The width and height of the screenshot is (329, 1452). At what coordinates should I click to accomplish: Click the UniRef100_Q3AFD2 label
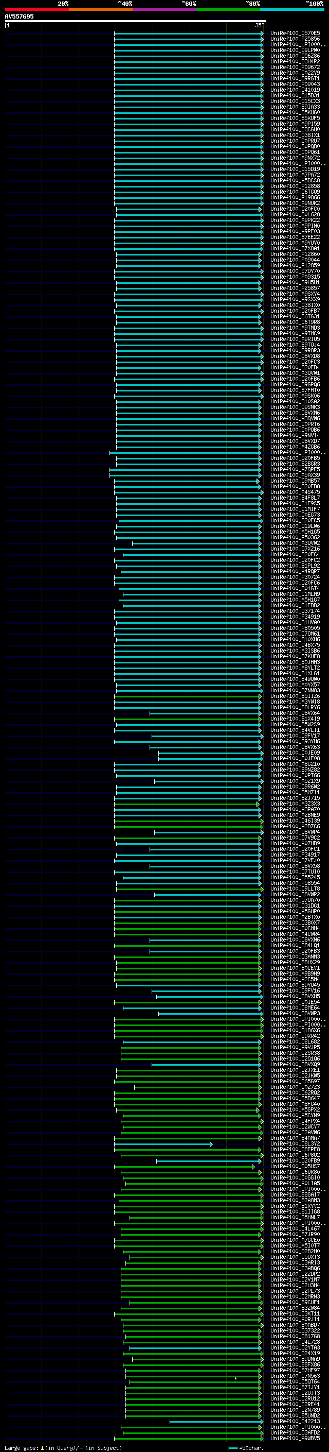(x=295, y=1432)
